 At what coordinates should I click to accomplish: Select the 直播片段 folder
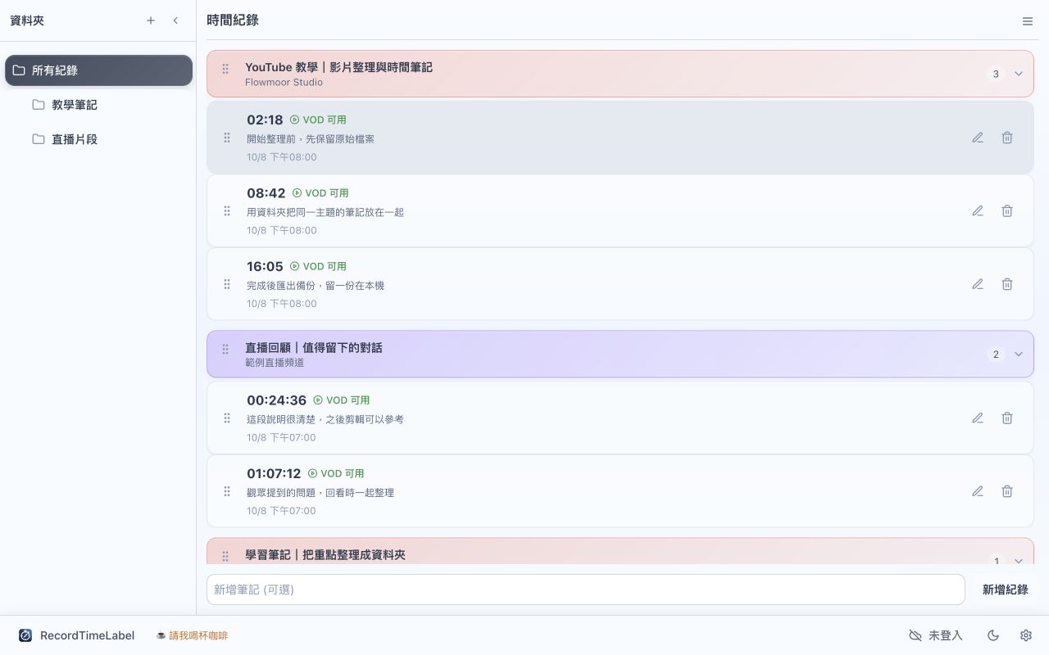tap(98, 139)
